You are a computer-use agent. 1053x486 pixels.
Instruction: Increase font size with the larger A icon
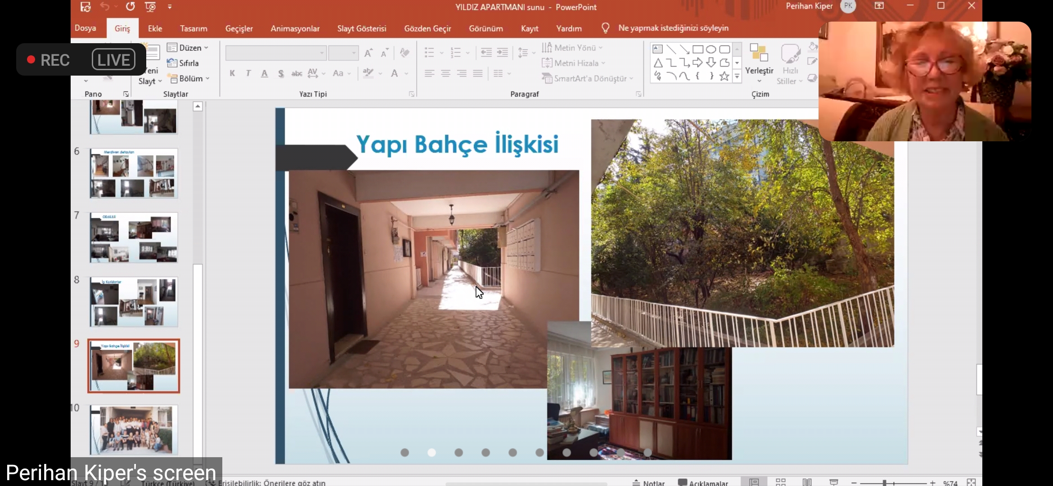tap(369, 53)
